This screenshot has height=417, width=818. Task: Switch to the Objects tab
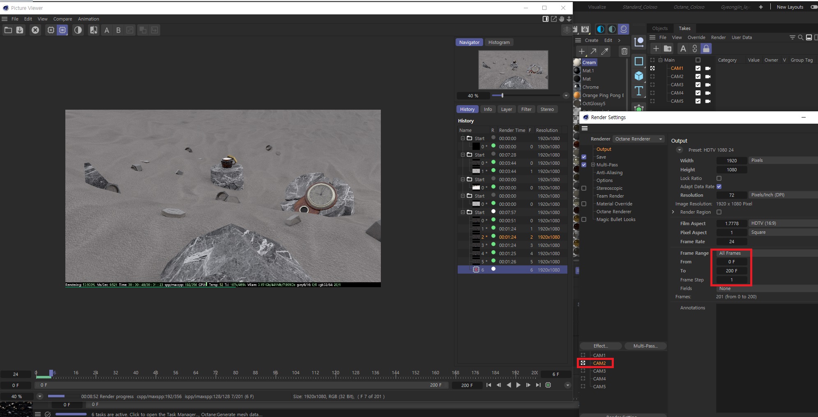(x=660, y=28)
